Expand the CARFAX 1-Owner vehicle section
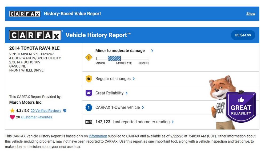Viewport: 273px width, 154px height. click(143, 107)
